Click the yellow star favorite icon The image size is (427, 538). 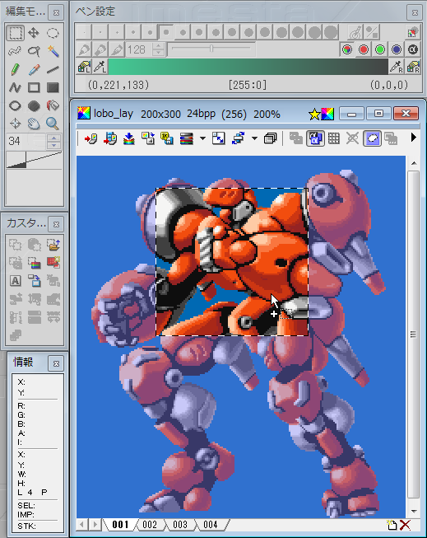[314, 114]
